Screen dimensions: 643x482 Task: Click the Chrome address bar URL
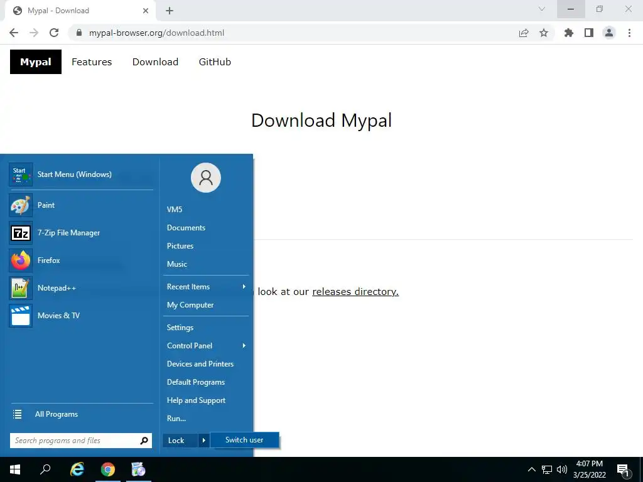click(x=156, y=33)
